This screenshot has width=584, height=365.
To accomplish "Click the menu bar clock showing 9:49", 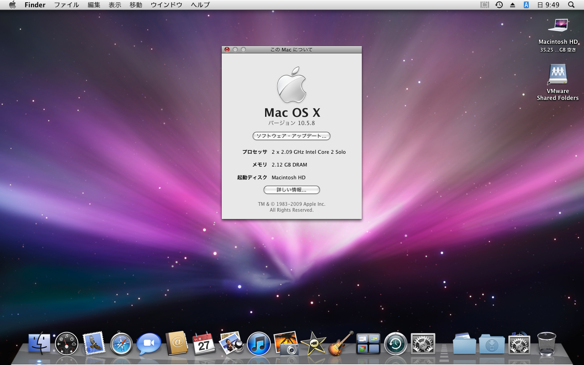I will pos(548,5).
